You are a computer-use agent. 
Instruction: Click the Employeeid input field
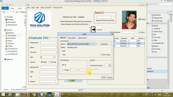tap(48, 43)
